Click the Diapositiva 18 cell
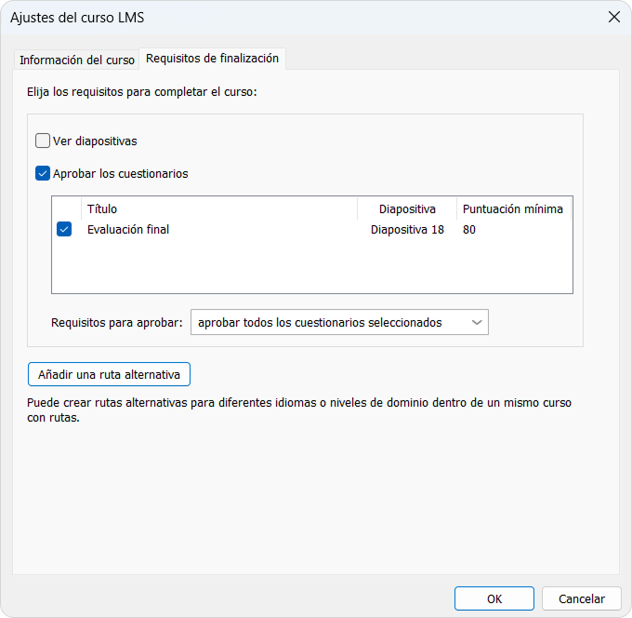Viewport: 632px width, 618px height. click(407, 230)
